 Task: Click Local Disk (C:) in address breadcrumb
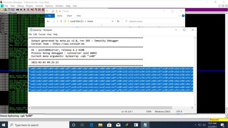coord(77,21)
